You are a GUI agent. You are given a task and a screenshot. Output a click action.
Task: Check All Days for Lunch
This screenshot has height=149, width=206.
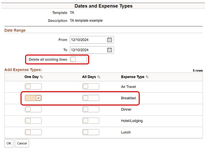tap(90, 132)
